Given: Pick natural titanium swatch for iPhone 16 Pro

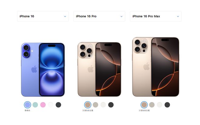Looking at the screenshot, I should 95,105.
